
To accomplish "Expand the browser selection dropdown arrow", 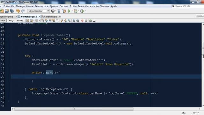I will point(56,11).
